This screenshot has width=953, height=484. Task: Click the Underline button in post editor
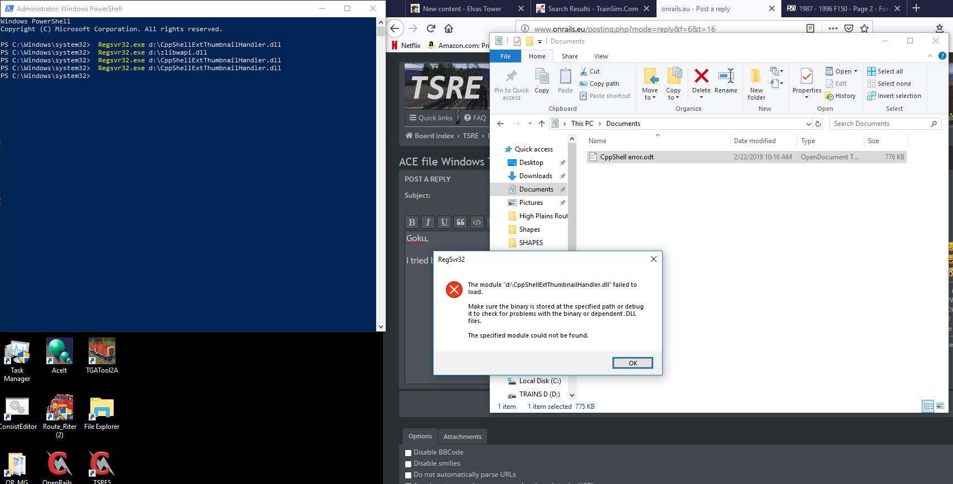pyautogui.click(x=444, y=222)
